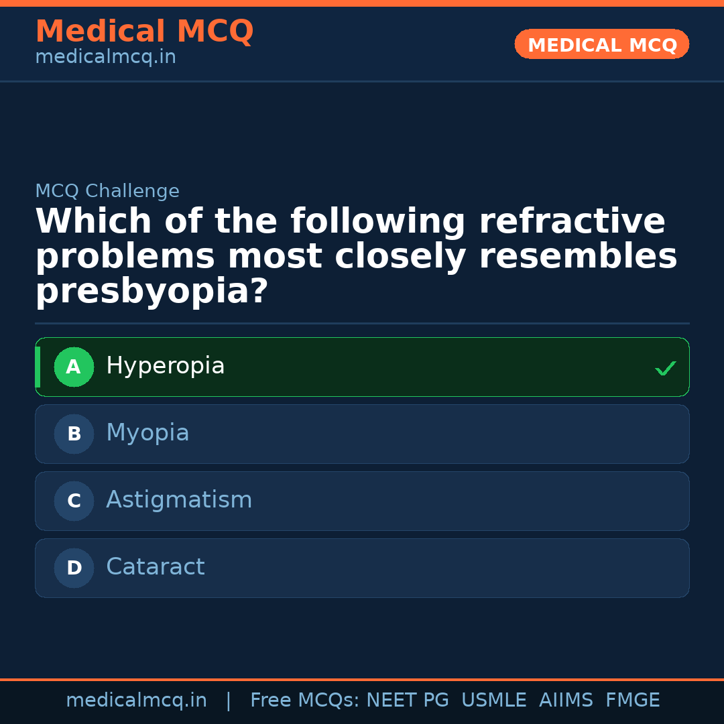
Task: Click the presbyopia question heading
Action: point(356,257)
